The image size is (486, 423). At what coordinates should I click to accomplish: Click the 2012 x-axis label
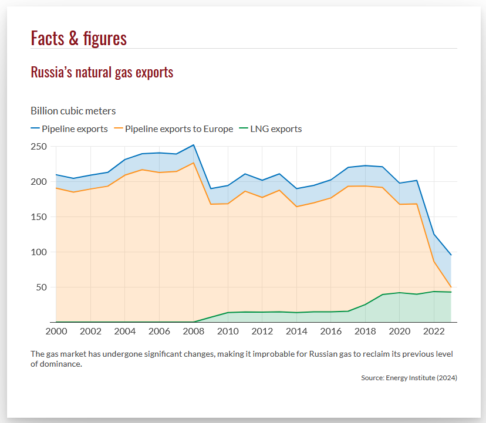click(x=262, y=331)
